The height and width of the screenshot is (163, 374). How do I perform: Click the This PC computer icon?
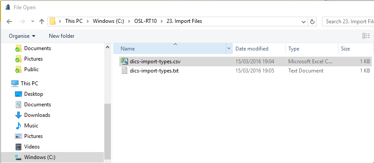tap(15, 83)
